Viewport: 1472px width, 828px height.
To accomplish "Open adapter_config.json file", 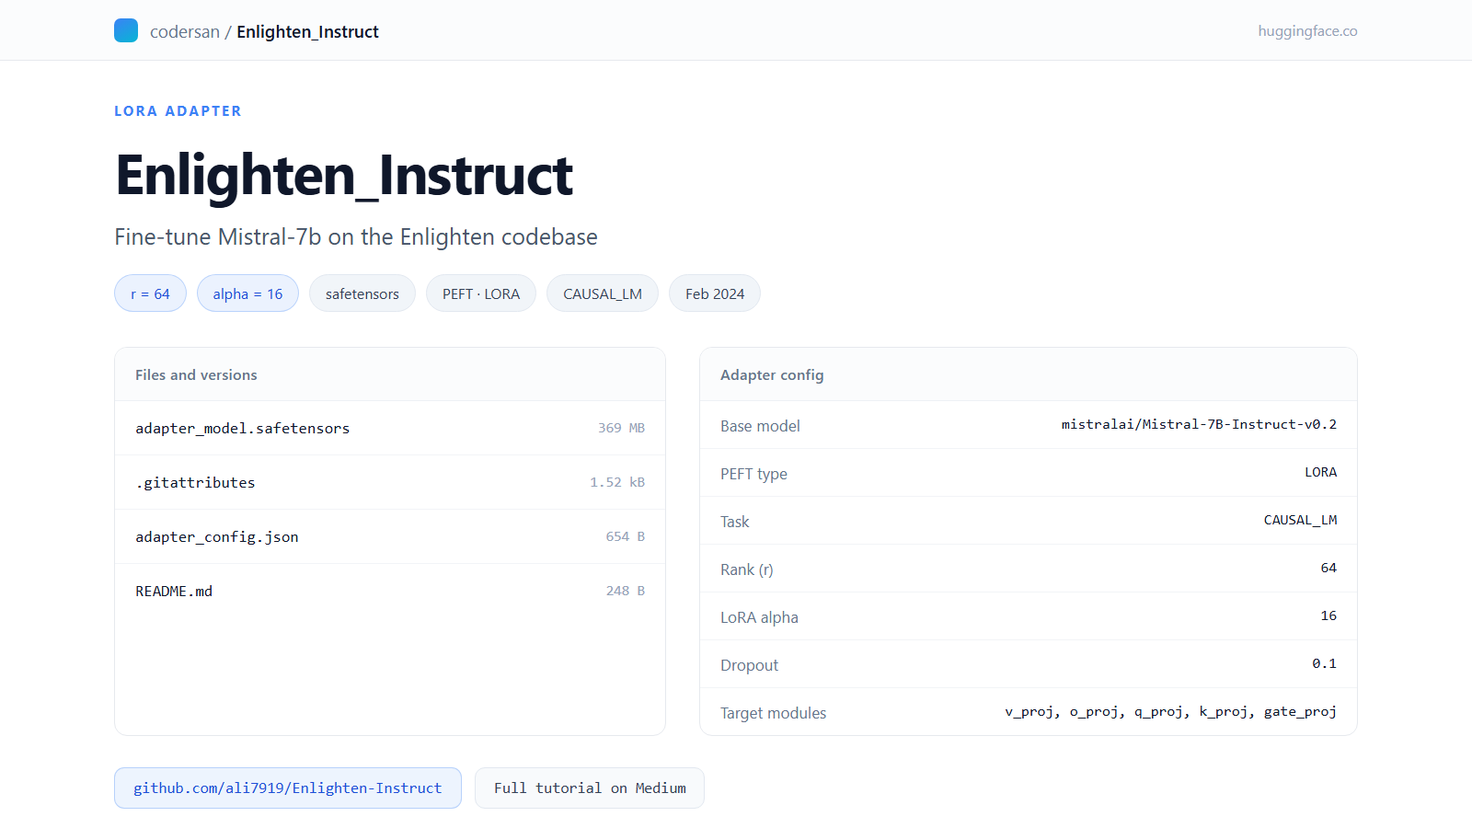I will (217, 537).
